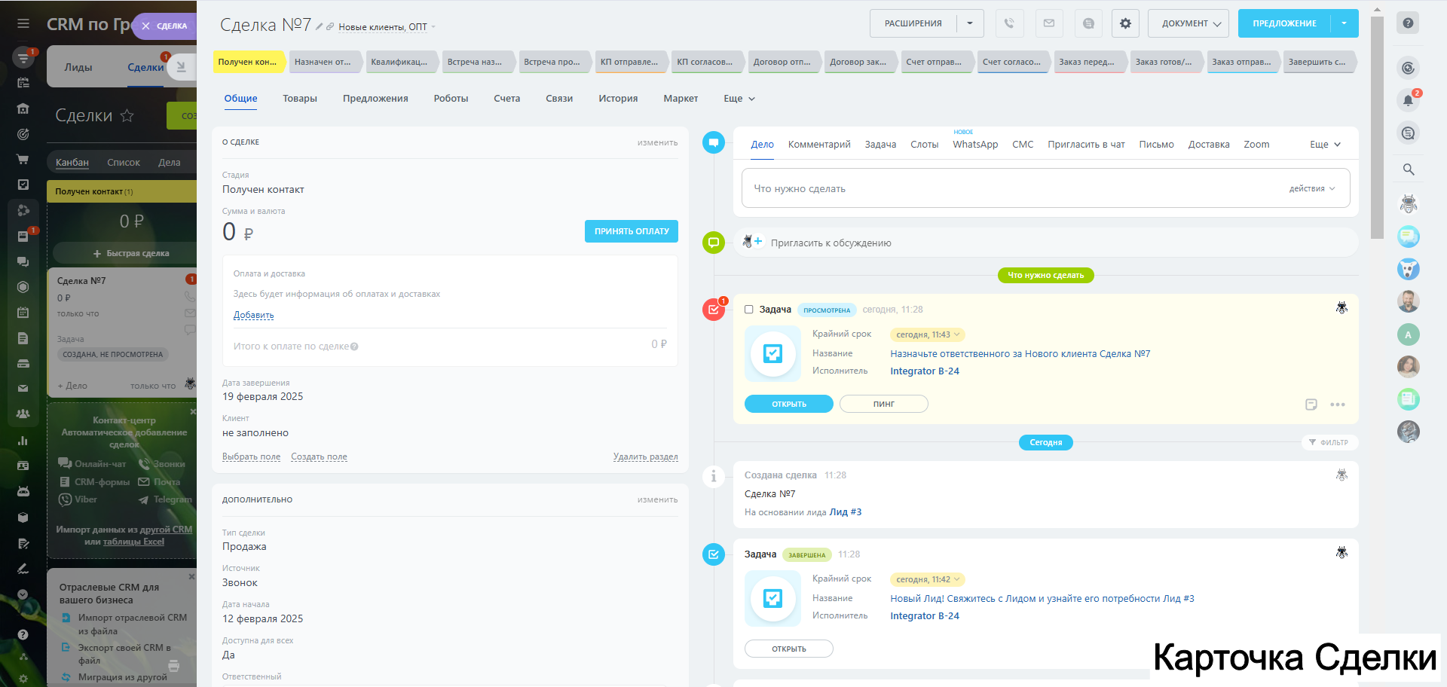The width and height of the screenshot is (1447, 687).
Task: Click the email envelope icon in the header
Action: click(x=1048, y=23)
